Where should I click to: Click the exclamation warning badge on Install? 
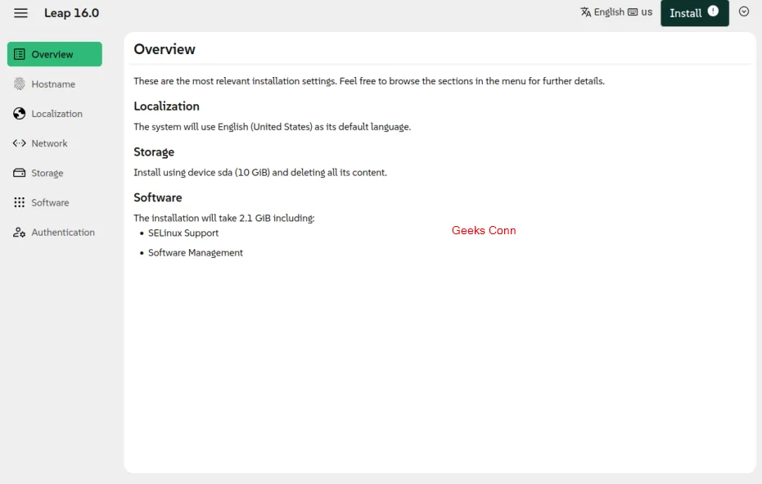pos(713,11)
